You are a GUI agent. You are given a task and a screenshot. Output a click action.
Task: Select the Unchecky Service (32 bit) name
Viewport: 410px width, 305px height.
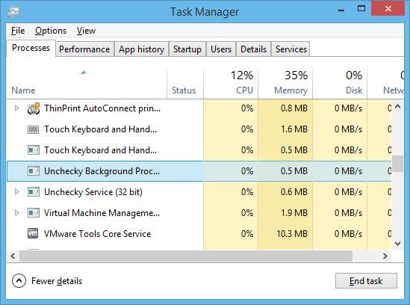coord(93,192)
